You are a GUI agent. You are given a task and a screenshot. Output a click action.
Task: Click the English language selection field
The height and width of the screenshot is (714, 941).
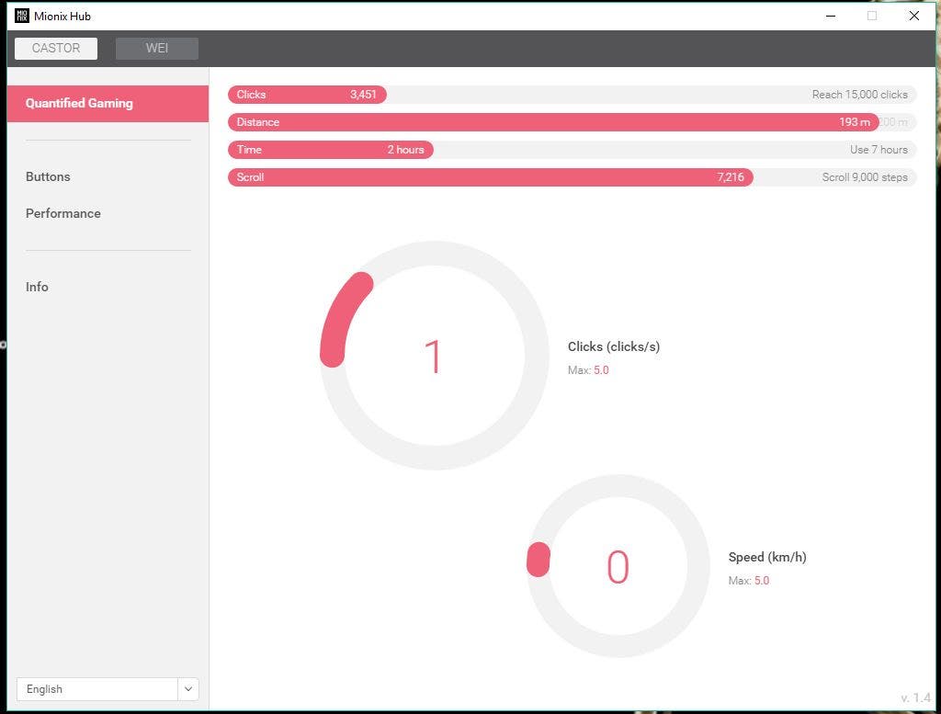(96, 689)
